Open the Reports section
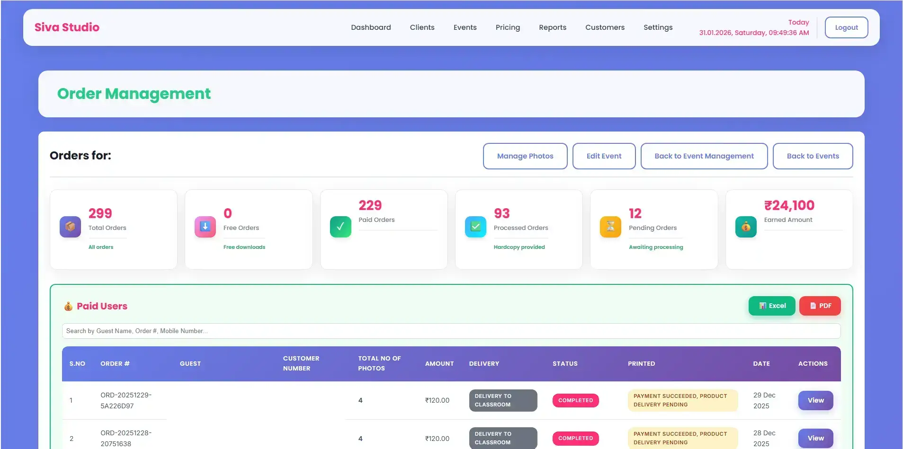This screenshot has width=903, height=449. pyautogui.click(x=552, y=27)
